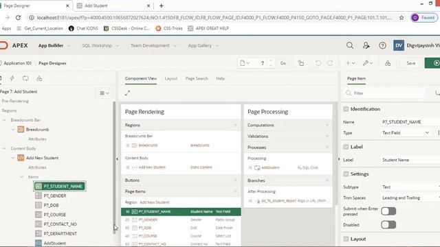Collapse the Identification section
Screen dimensions: 440x247
click(x=346, y=109)
